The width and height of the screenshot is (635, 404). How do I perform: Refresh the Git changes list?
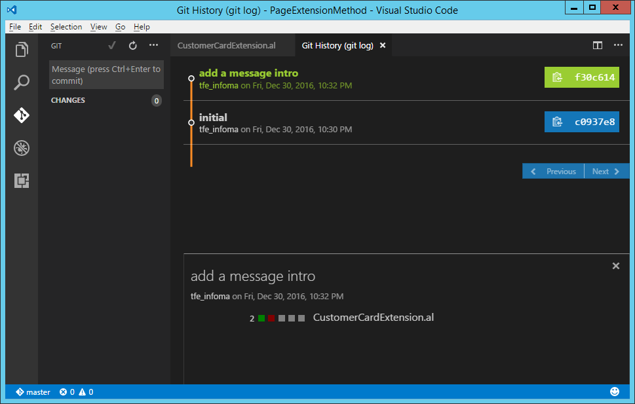[x=133, y=45]
